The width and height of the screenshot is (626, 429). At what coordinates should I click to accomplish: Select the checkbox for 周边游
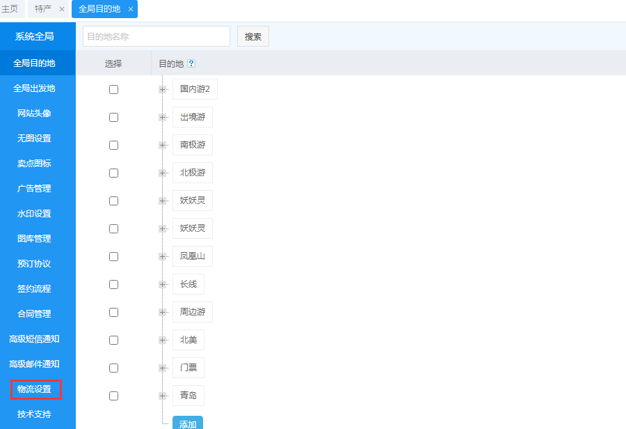pyautogui.click(x=113, y=312)
